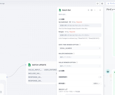This screenshot has height=95, width=115.
Task: Click the RESPONSE_DA... row in BATCH UPDATE node
Action: [x=42, y=81]
